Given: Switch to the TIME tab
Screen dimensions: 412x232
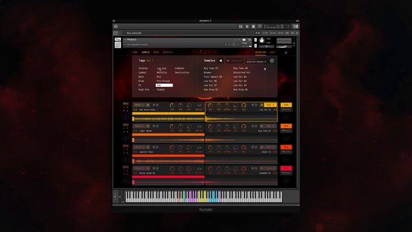Looking at the screenshot, I should tap(135, 52).
